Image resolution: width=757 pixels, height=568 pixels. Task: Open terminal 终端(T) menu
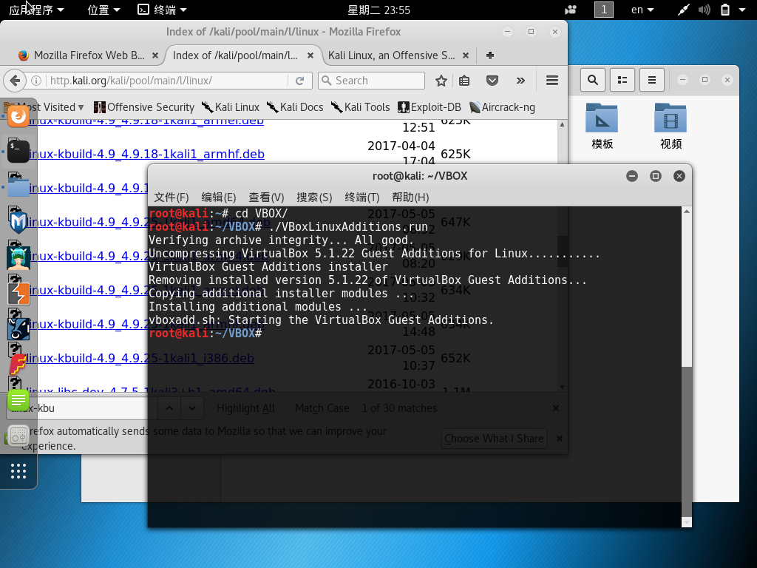coord(362,197)
